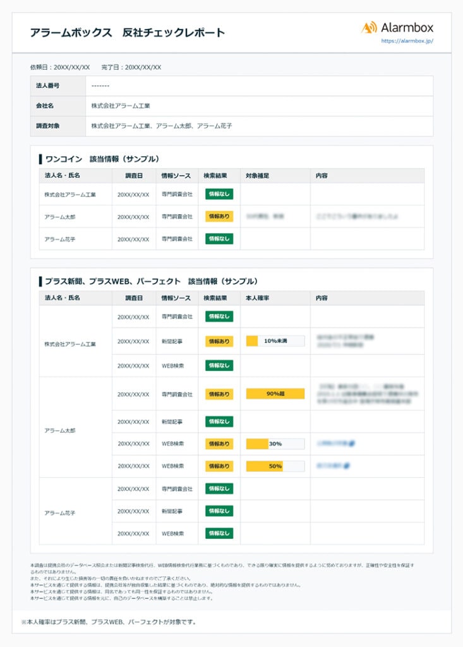Select the 法人番号 label cell

click(48, 85)
